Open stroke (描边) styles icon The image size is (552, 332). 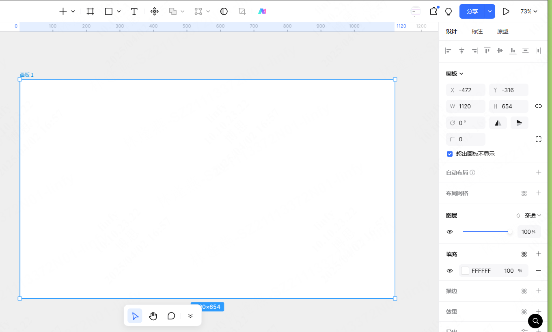pyautogui.click(x=524, y=291)
